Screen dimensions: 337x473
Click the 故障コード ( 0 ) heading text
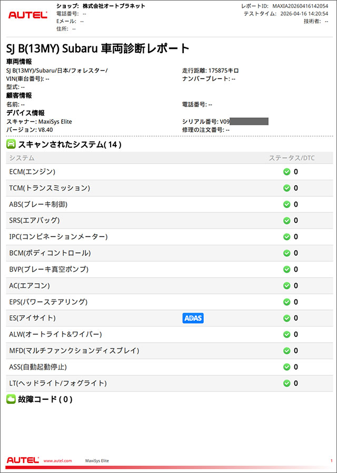pyautogui.click(x=45, y=399)
